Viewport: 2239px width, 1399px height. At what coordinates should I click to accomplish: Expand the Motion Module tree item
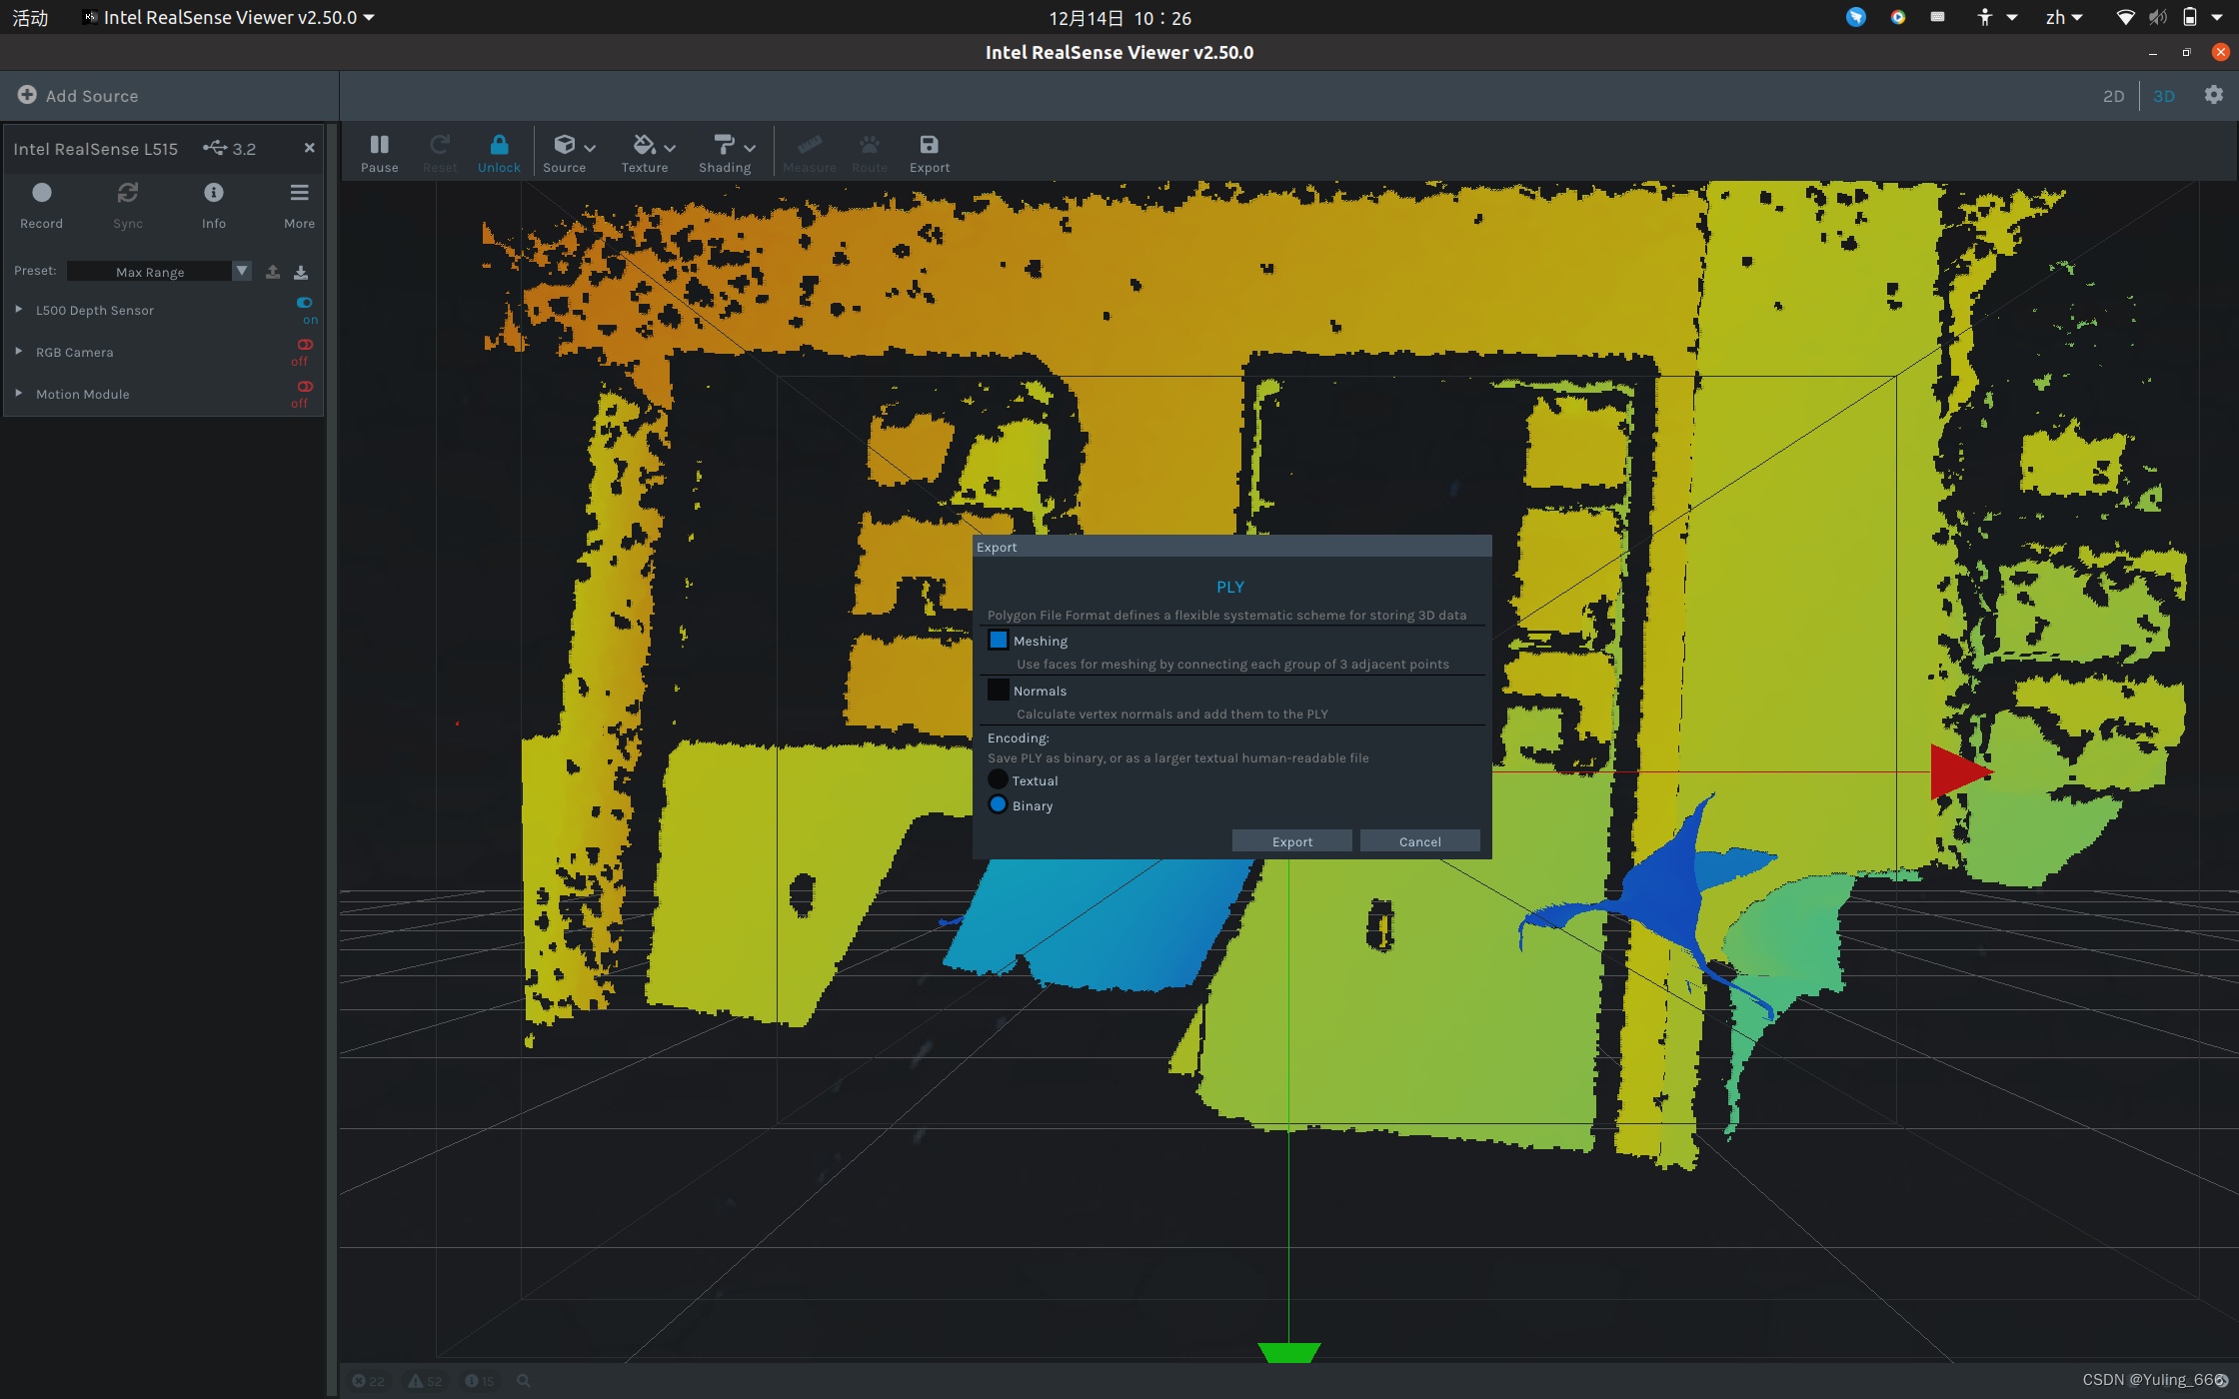19,394
